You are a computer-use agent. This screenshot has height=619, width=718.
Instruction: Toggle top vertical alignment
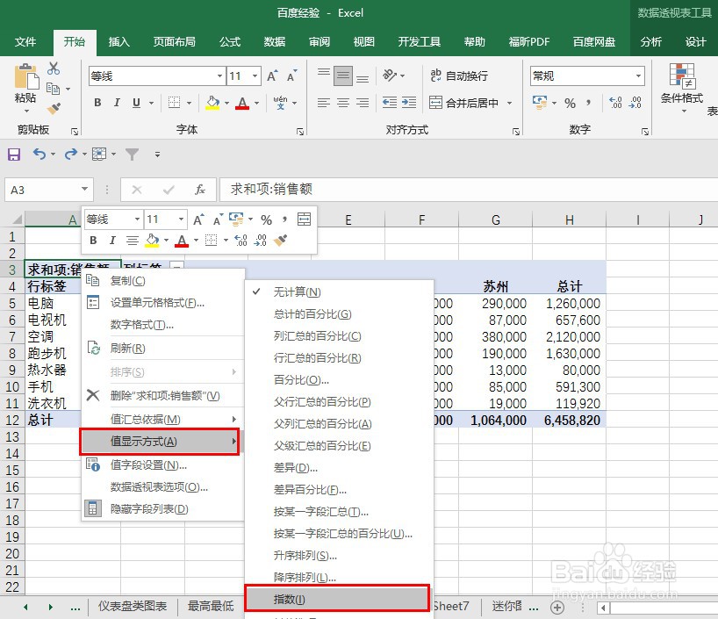coord(324,73)
